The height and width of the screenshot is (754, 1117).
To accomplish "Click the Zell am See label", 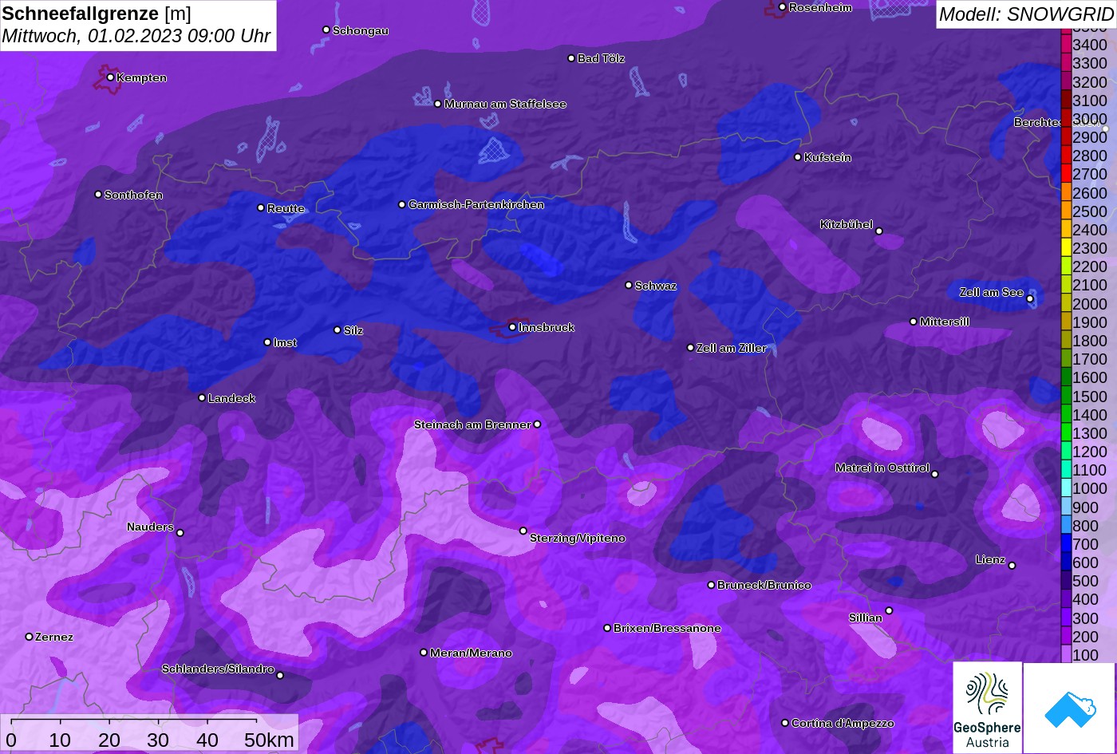I will [992, 293].
